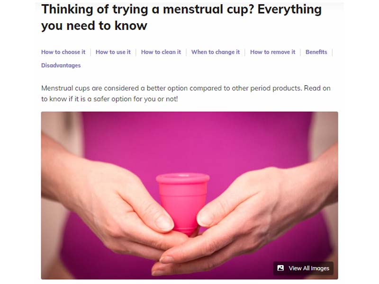Click intro line ending "for you or not!"

[x=109, y=99]
